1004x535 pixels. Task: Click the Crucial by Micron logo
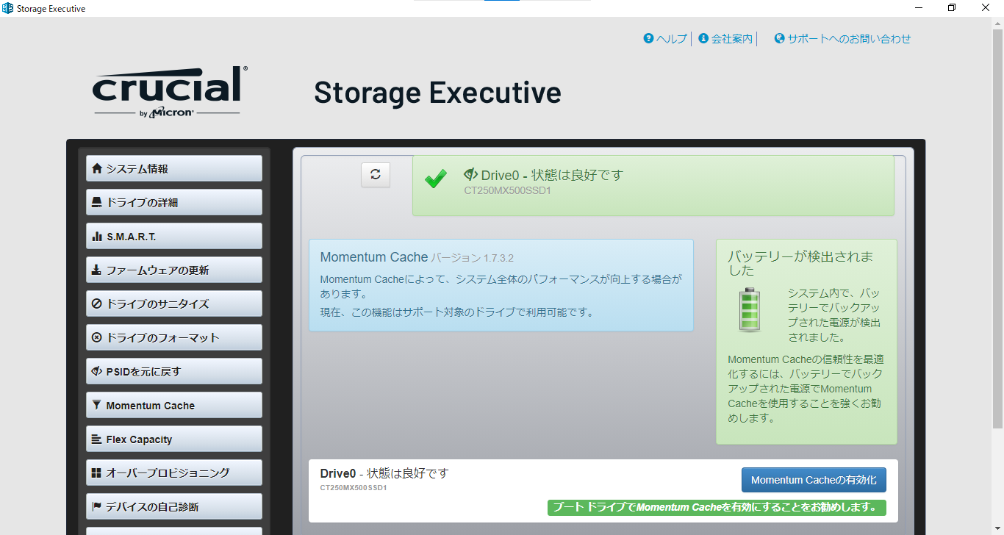point(170,91)
